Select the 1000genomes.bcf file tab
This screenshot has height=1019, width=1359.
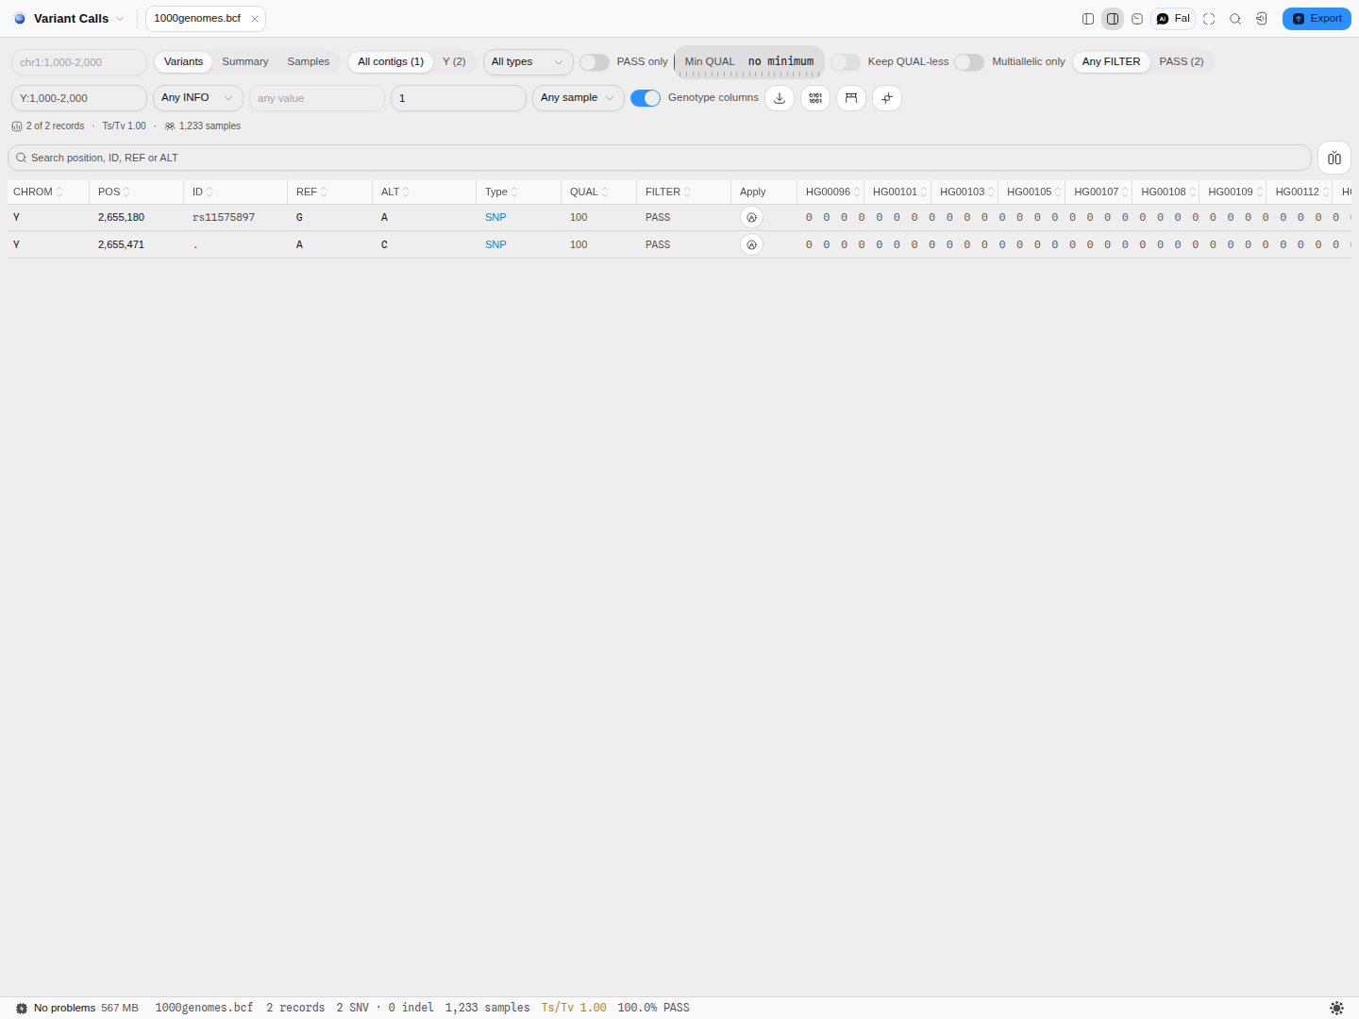click(197, 19)
